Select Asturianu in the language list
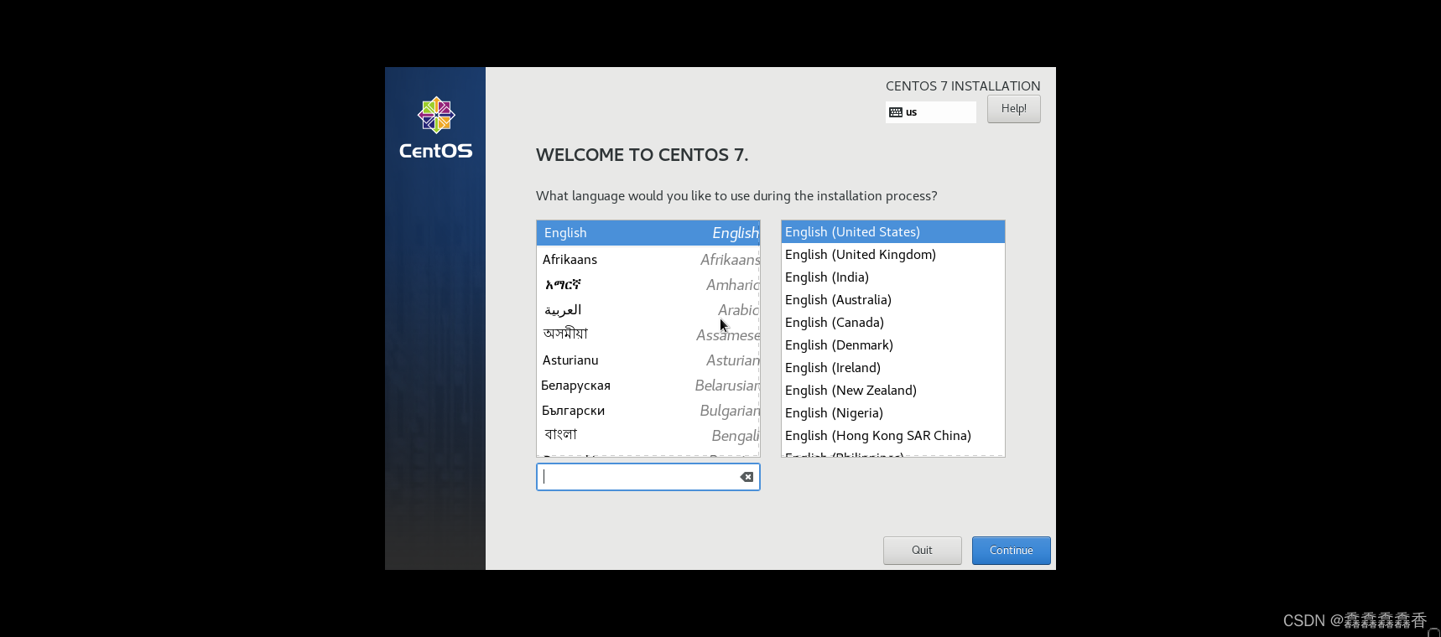The width and height of the screenshot is (1441, 637). [648, 360]
